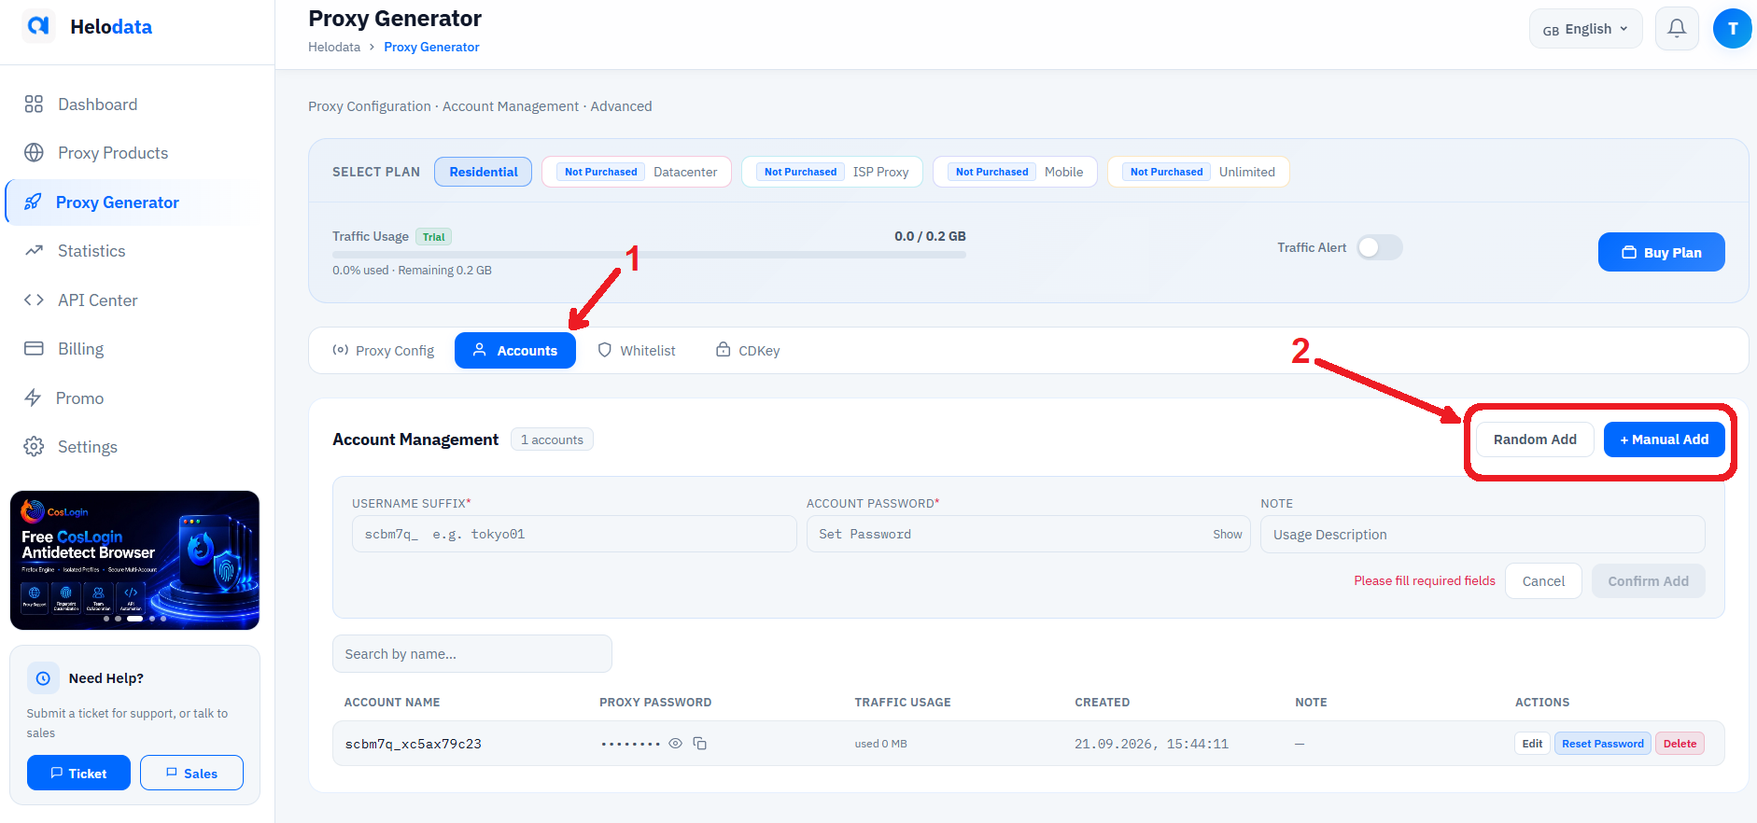Click the Confirm Add button
1757x823 pixels.
coord(1648,580)
